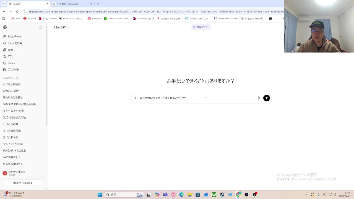Collapse the sidebar with the panel icon

coord(40,27)
